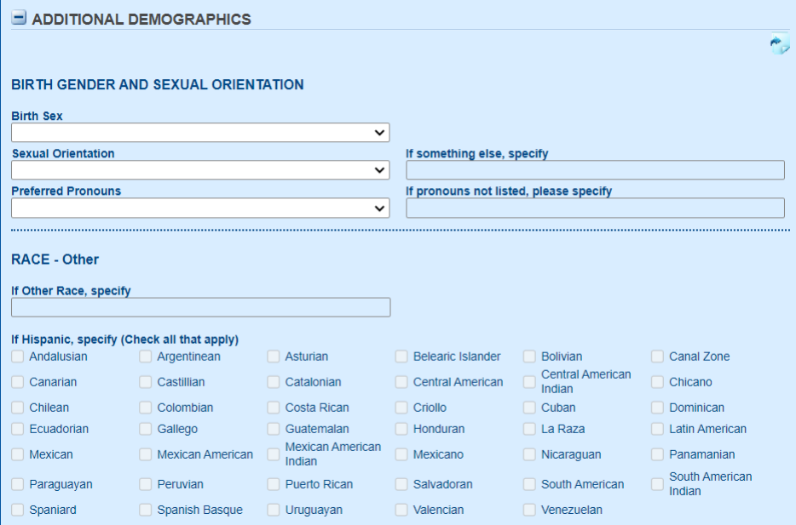Open the Sexual Orientation dropdown
796x525 pixels.
[200, 170]
